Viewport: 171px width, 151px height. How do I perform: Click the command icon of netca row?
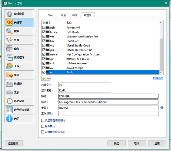point(48,54)
